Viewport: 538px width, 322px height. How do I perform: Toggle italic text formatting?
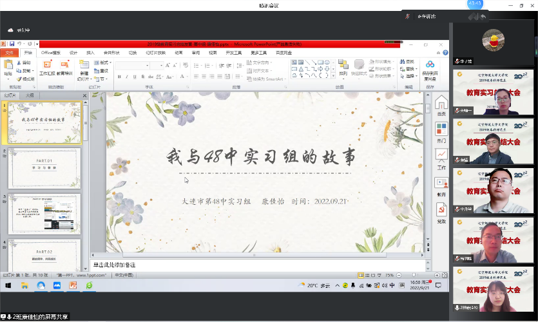(x=127, y=75)
